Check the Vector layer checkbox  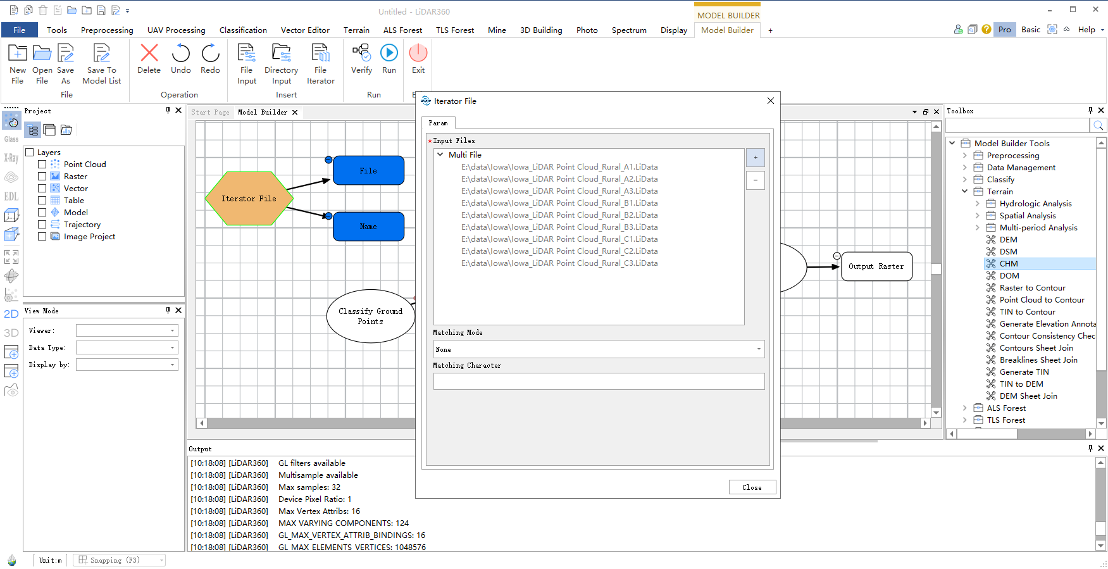point(42,189)
